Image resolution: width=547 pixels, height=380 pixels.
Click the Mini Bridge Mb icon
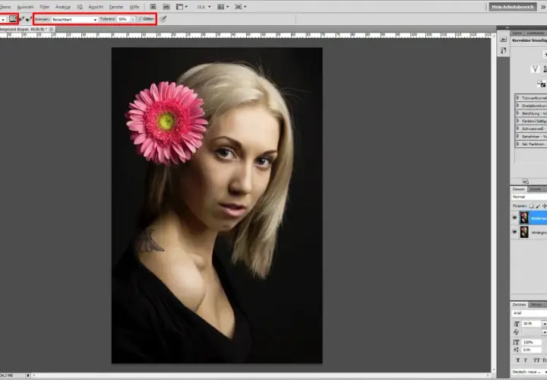pos(166,7)
